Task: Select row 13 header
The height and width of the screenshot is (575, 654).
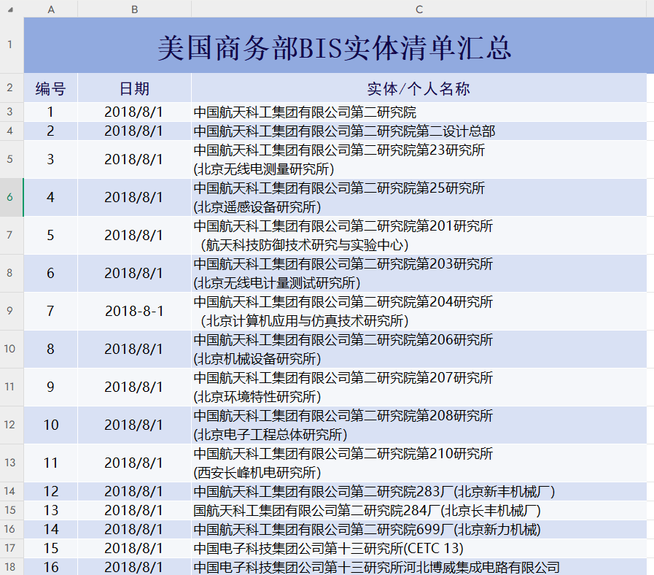Action: tap(10, 463)
